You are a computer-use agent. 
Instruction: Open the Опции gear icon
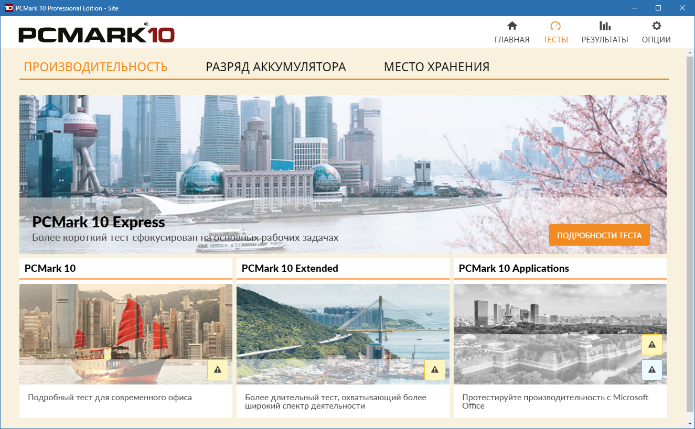(656, 26)
